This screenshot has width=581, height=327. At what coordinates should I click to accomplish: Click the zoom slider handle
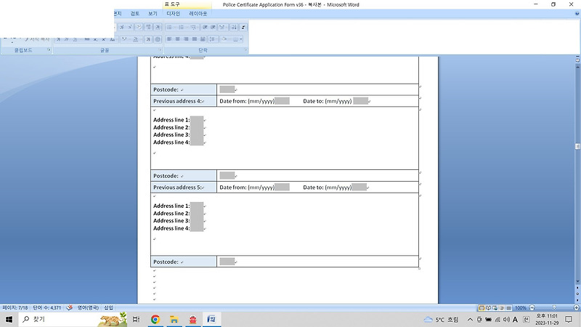pyautogui.click(x=554, y=307)
